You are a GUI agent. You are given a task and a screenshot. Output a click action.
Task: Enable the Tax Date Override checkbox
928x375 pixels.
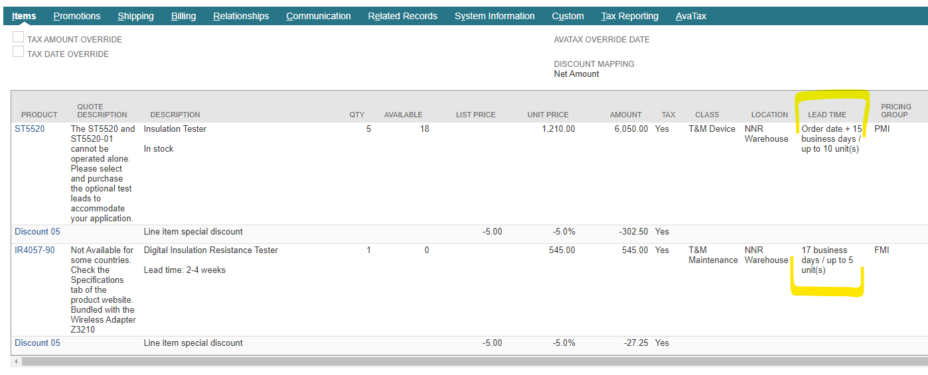19,52
